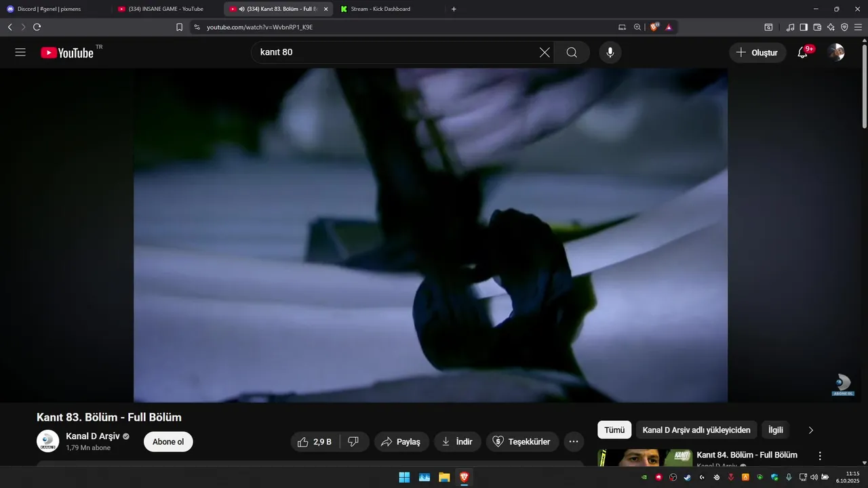Screen dimensions: 868x488
Task: Open Steam from the system tray
Action: [x=687, y=477]
